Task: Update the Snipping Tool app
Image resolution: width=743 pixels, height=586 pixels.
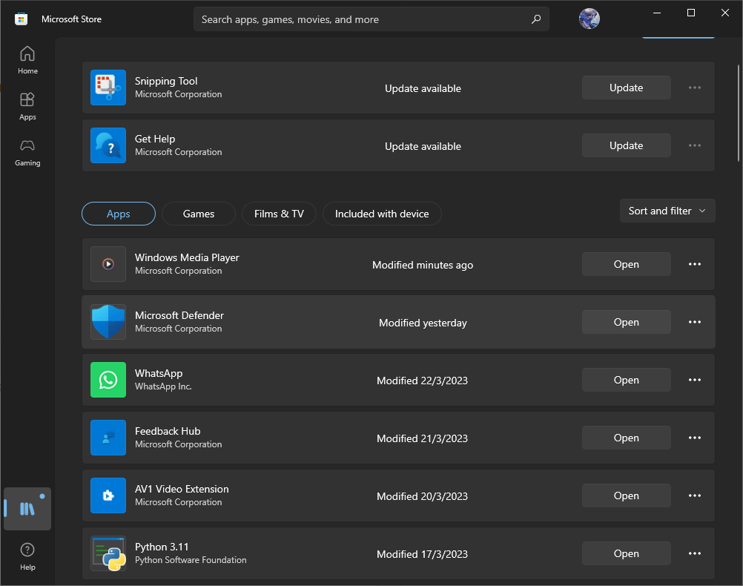Action: point(626,88)
